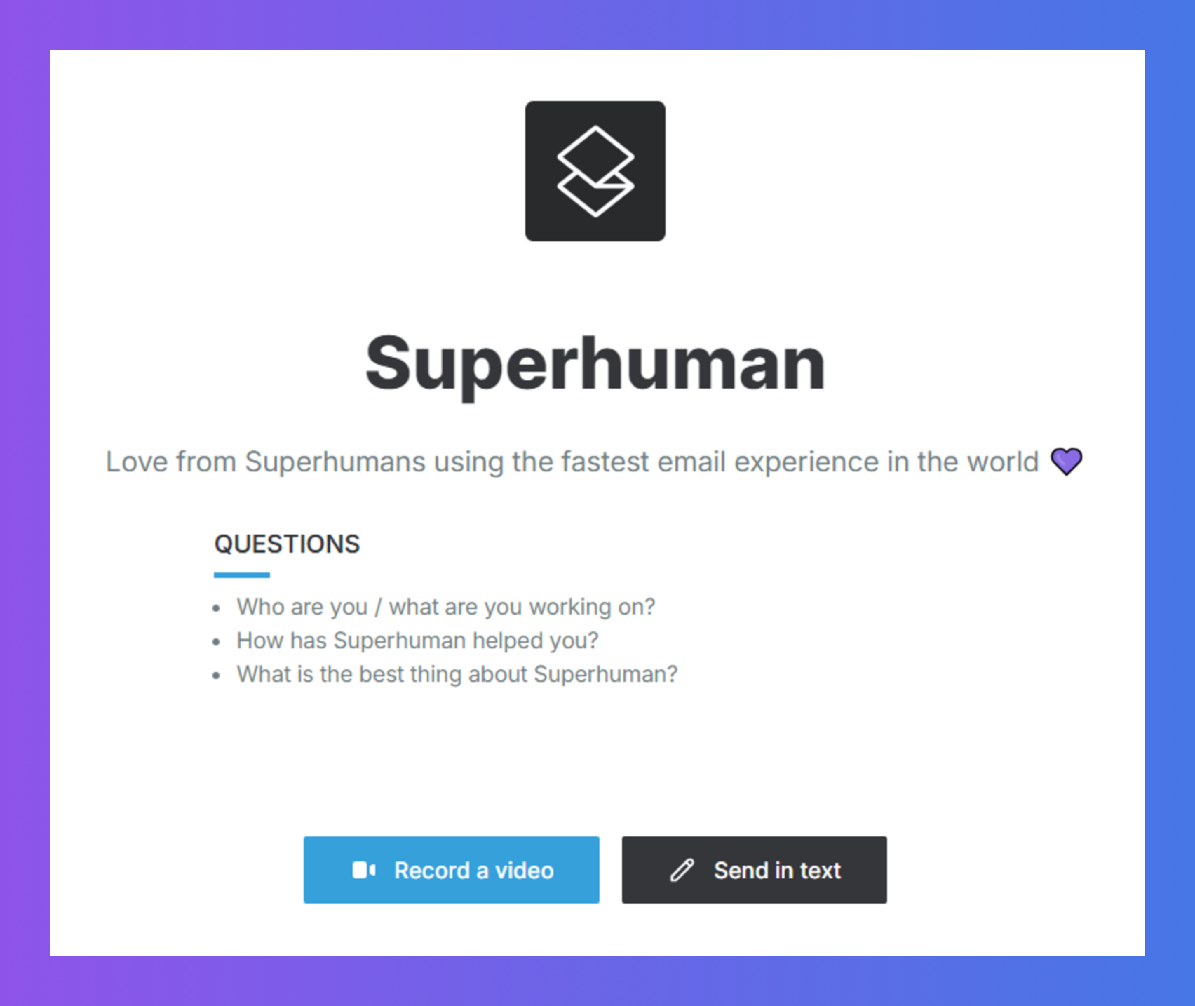Viewport: 1195px width, 1006px height.
Task: Select the "best thing about Superhuman" question
Action: (x=457, y=674)
